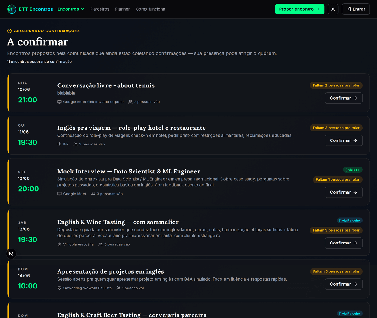The image size is (377, 318).
Task: Click the login arrow icon in Entrar button
Action: 349,9
